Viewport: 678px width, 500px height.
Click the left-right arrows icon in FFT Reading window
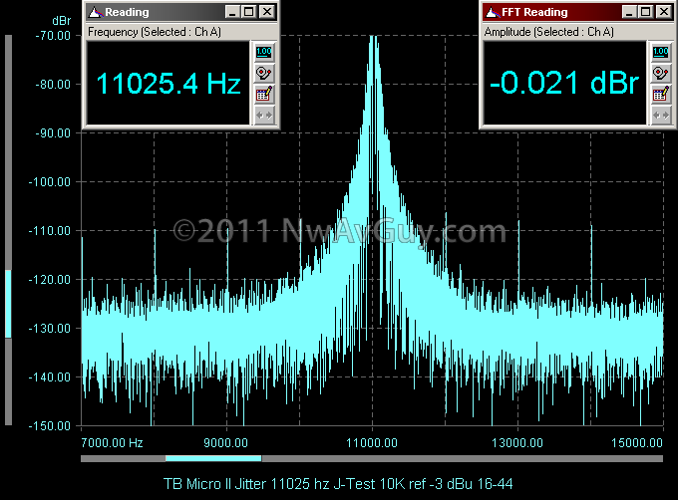tap(660, 115)
